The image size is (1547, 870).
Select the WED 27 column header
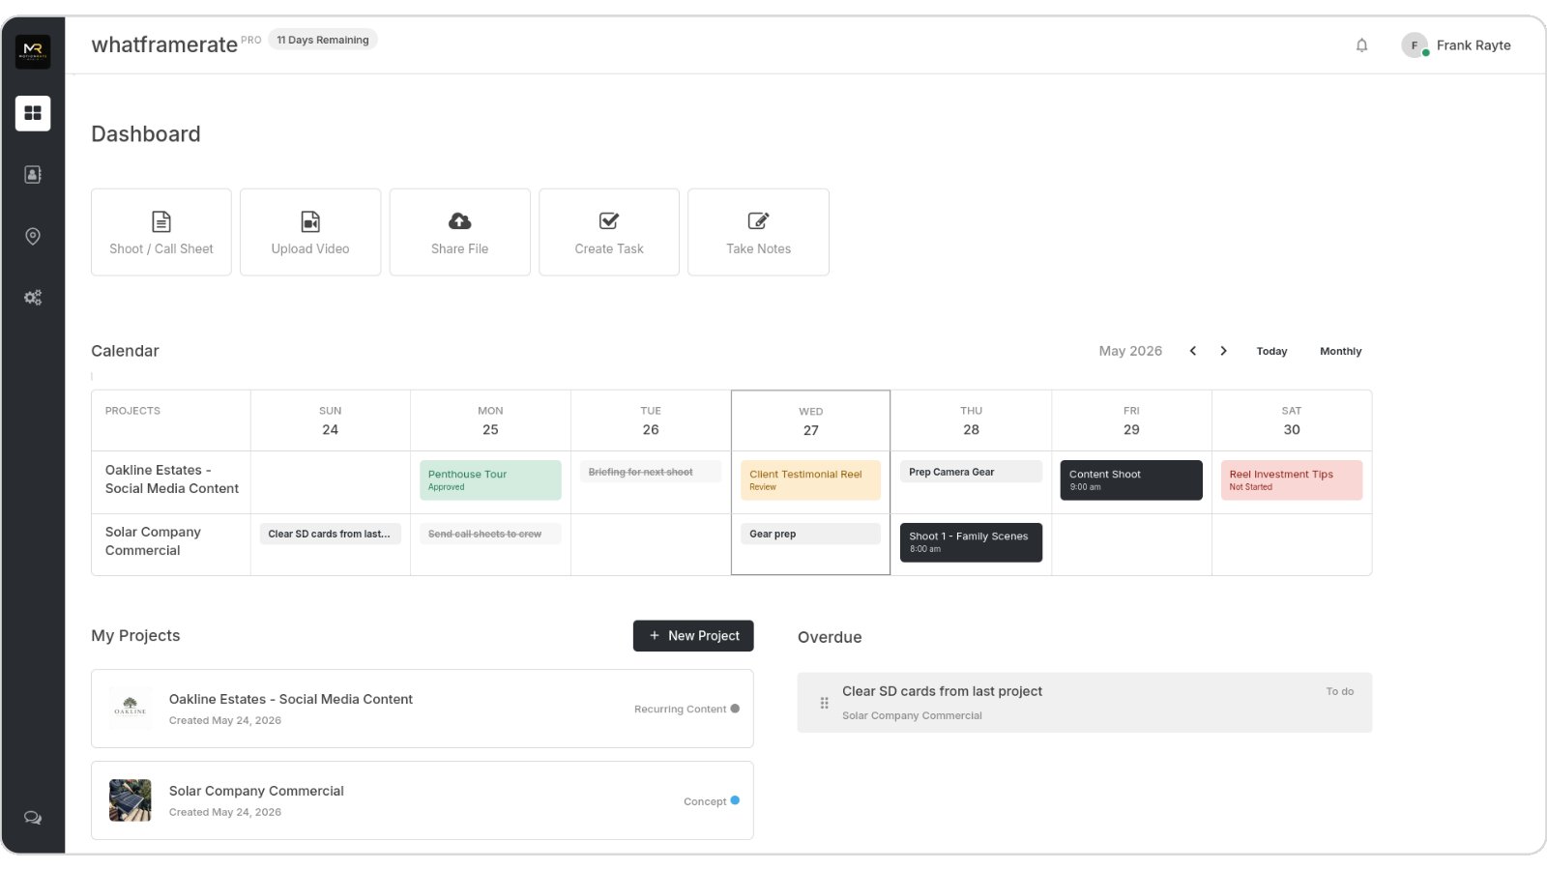810,421
